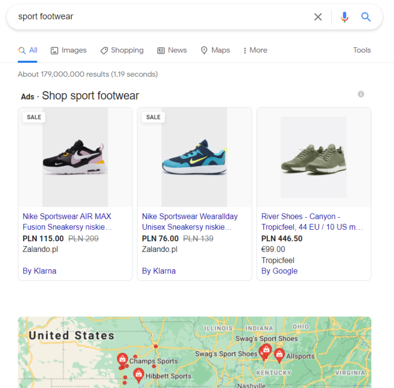
Task: Switch to the Shopping tab
Action: [x=122, y=50]
